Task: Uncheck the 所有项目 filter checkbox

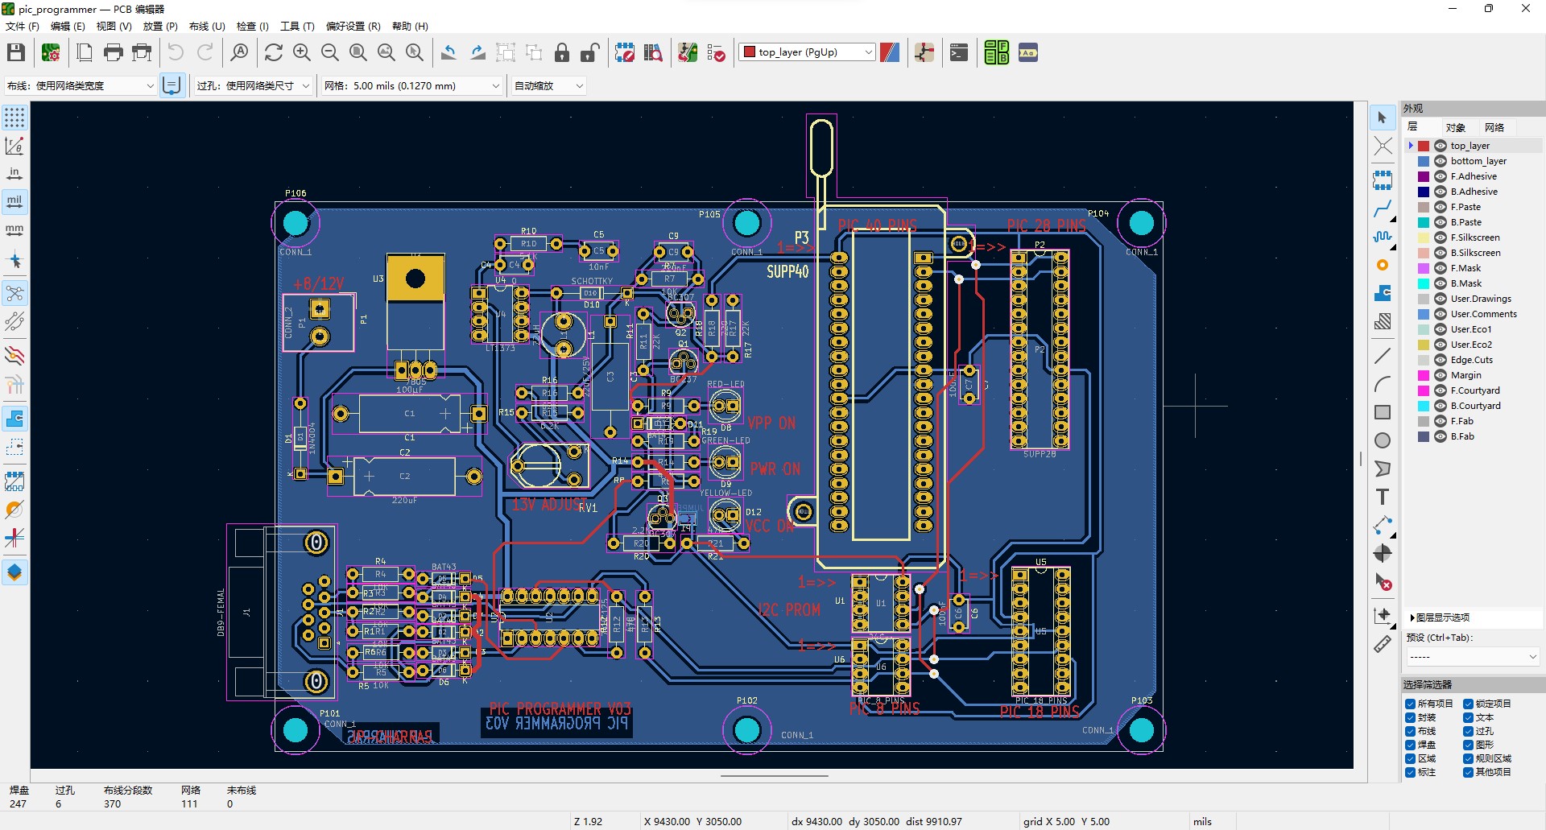Action: click(x=1411, y=704)
